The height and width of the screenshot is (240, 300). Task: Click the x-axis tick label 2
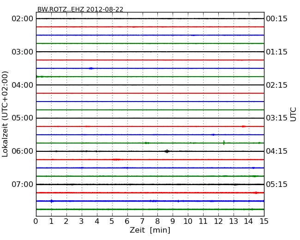coord(66,222)
